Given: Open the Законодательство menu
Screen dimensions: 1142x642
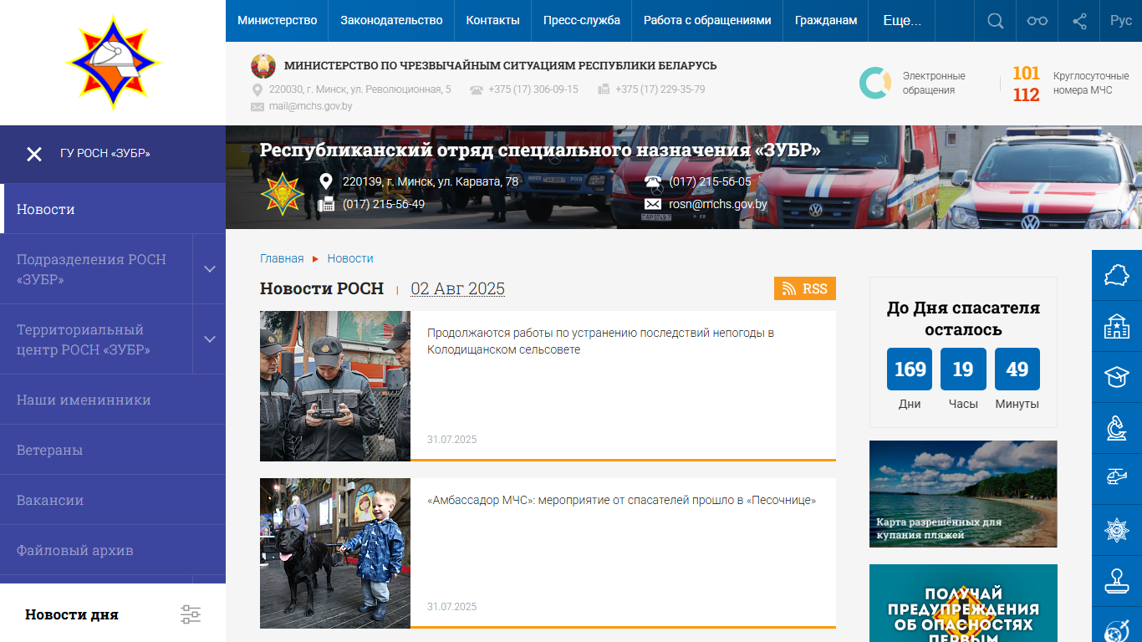Looking at the screenshot, I should tap(391, 21).
